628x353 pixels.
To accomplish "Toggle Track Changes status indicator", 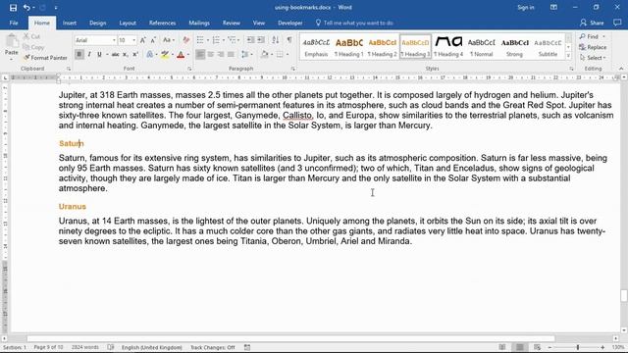I will click(213, 347).
